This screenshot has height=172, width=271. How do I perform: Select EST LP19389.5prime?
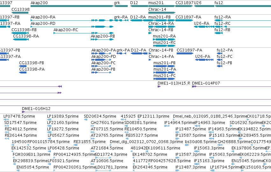[49, 120]
